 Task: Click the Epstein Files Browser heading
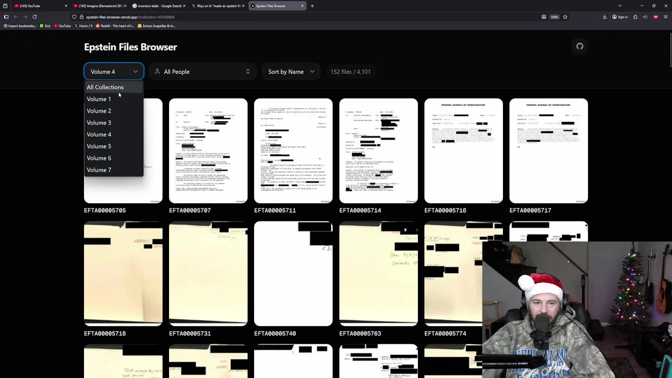pyautogui.click(x=130, y=47)
